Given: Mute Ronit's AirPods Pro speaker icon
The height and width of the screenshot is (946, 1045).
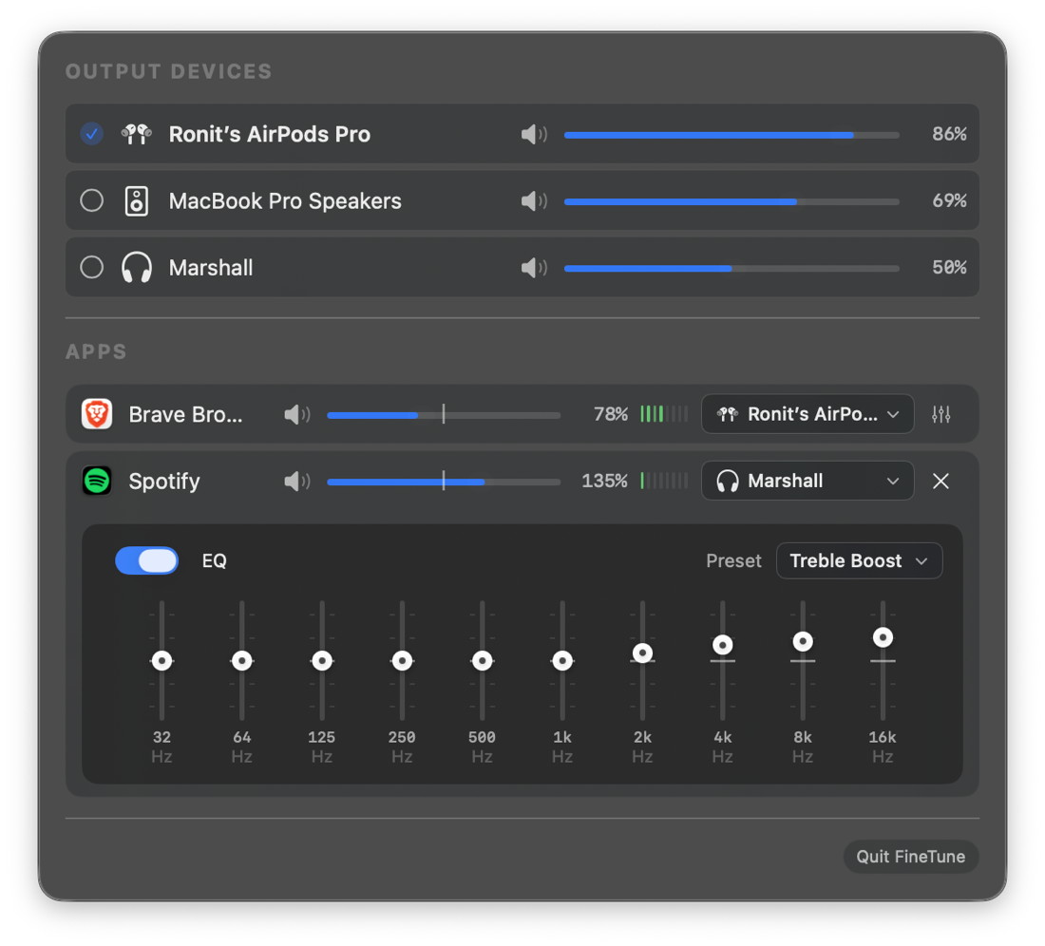Looking at the screenshot, I should [x=533, y=135].
